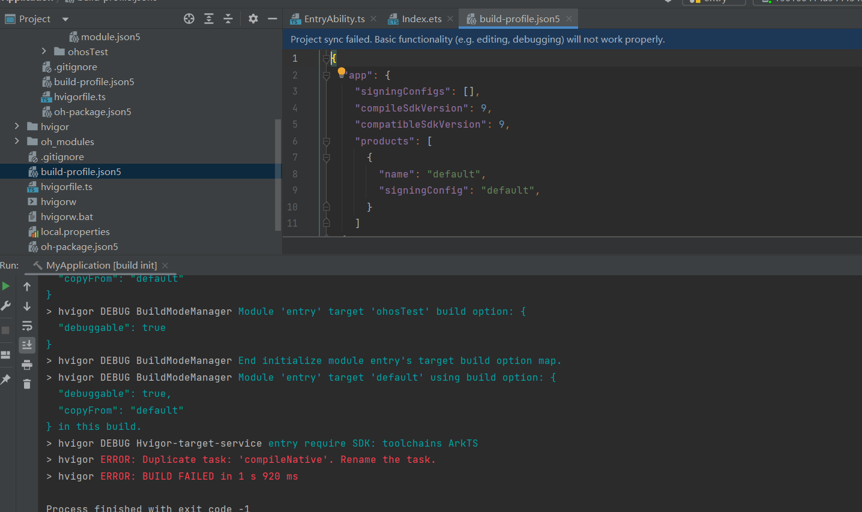Click the Collapse All icon in Project panel
The image size is (862, 512).
coord(228,19)
